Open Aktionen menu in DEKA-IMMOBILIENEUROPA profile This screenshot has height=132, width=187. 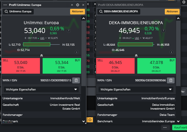point(172,11)
